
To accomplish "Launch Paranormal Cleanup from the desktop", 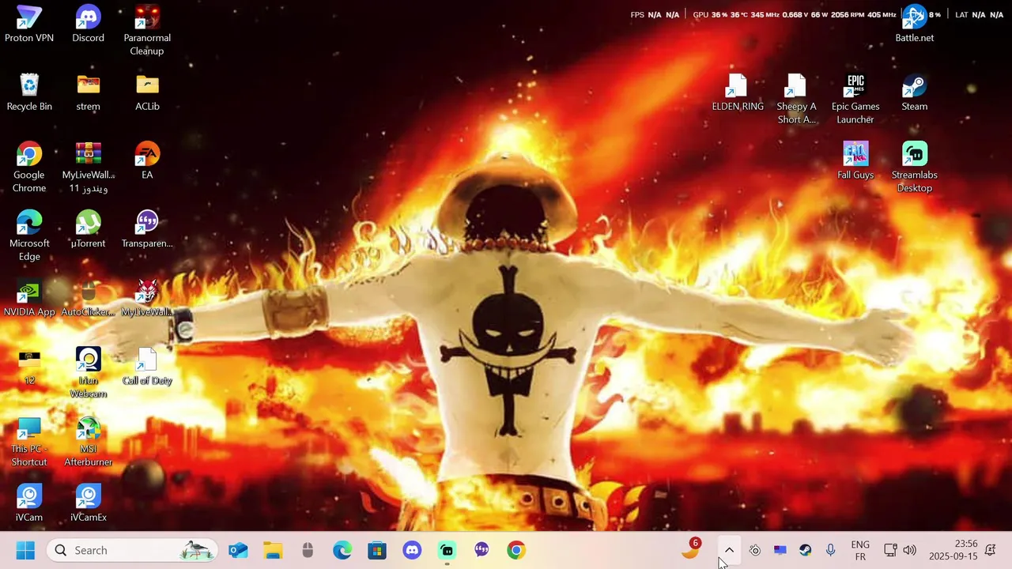I will pos(147,30).
